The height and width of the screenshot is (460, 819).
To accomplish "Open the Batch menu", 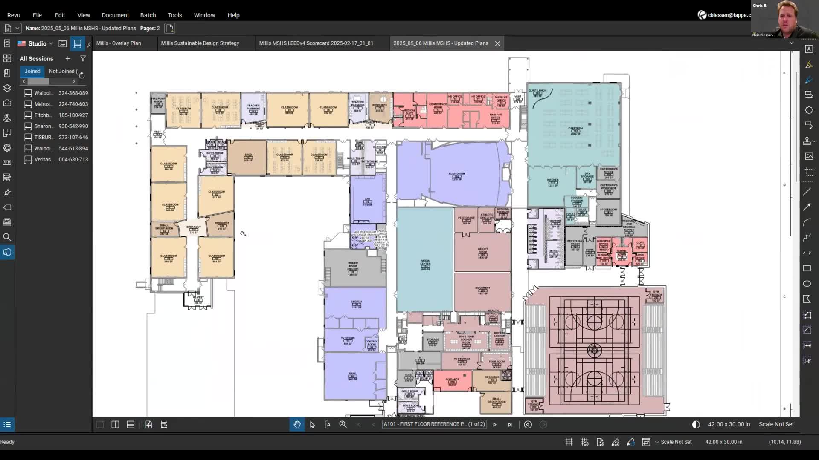I will (x=148, y=15).
